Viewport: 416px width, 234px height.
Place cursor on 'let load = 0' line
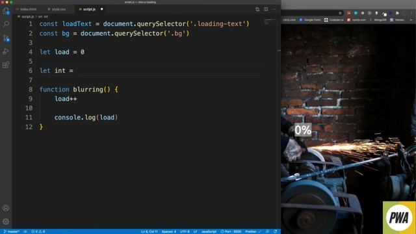pyautogui.click(x=62, y=52)
